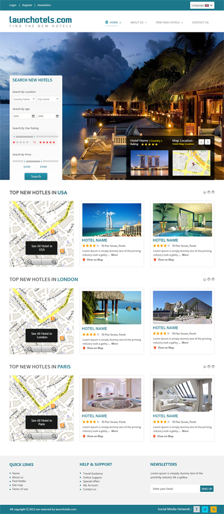Screen dimensions: 224x514
Task: Open the Hotel Map Location thumbnail
Action: [x=191, y=163]
